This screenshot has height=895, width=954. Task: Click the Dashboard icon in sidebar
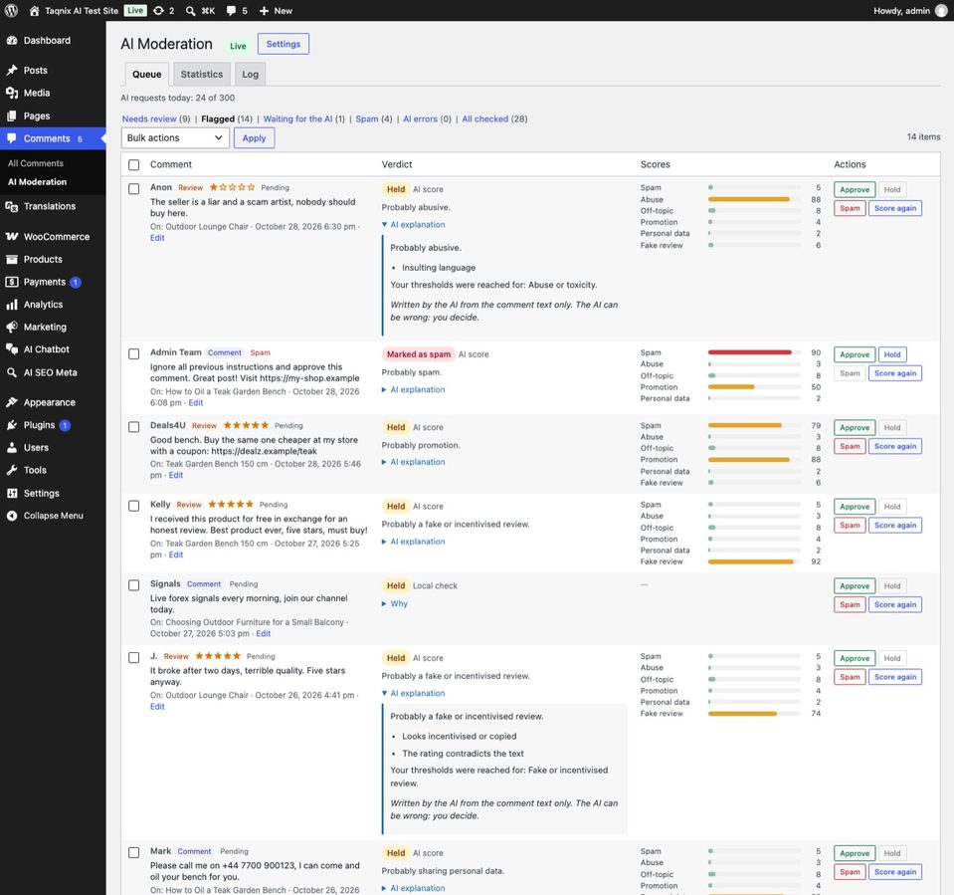(12, 40)
